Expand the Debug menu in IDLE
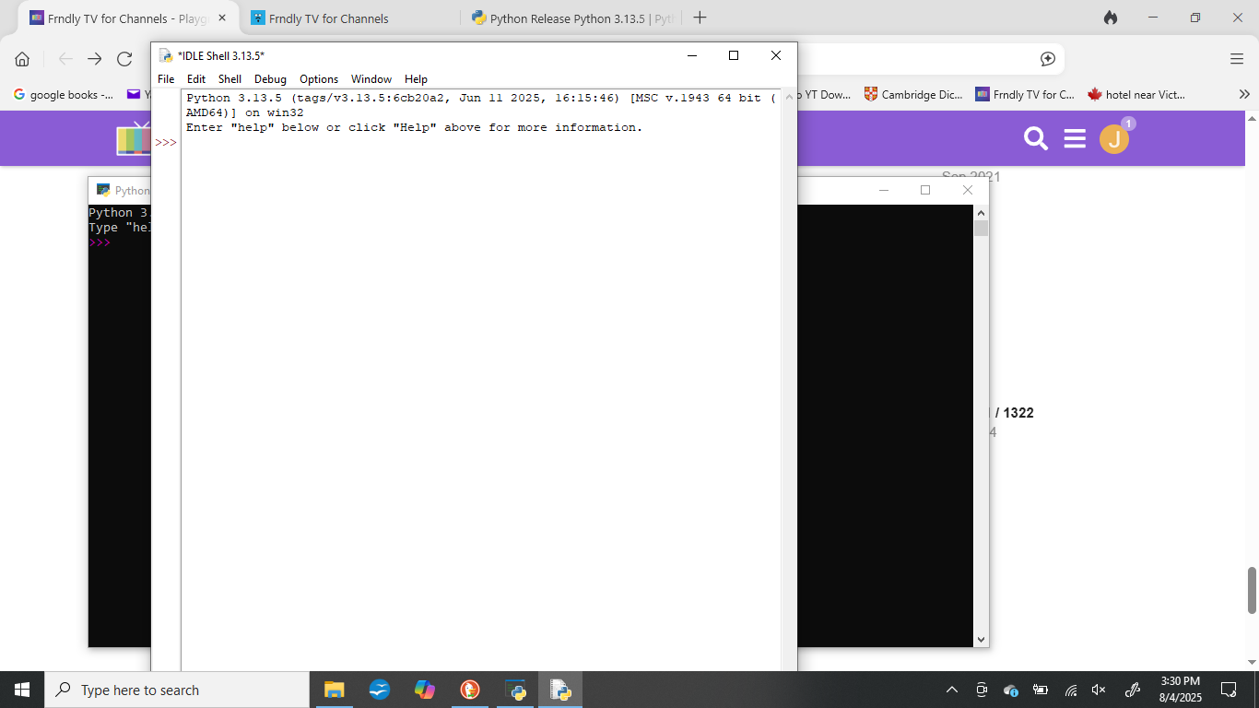The width and height of the screenshot is (1259, 708). point(270,79)
